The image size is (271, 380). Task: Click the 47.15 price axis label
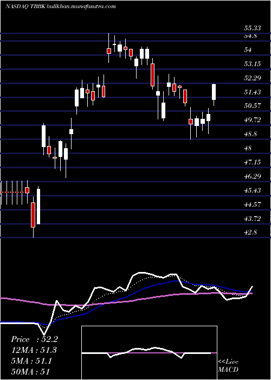(x=253, y=162)
